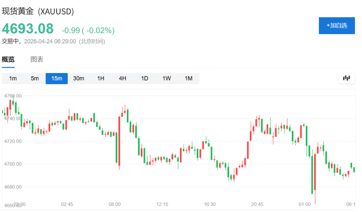Select the 1-minute (1m) timeframe

[13, 78]
